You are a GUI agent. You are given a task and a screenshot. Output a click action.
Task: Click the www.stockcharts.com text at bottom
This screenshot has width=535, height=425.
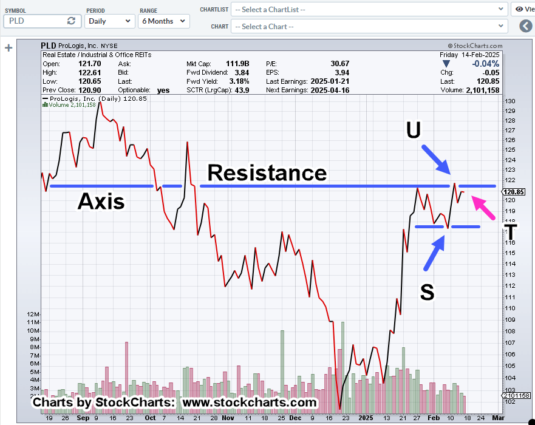point(249,403)
